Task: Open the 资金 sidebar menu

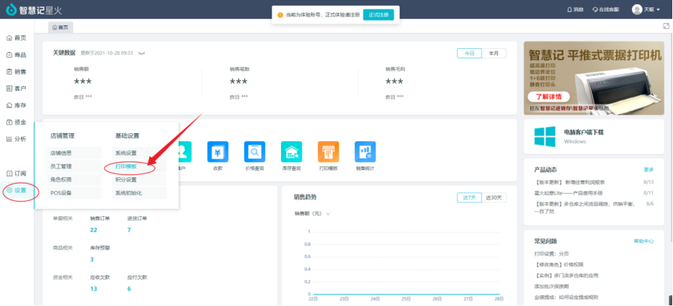Action: click(17, 122)
